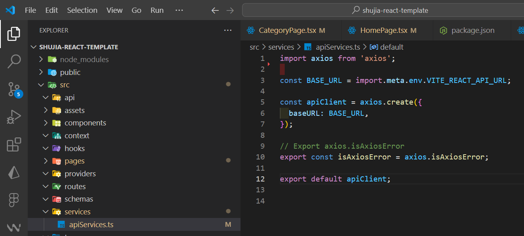The height and width of the screenshot is (236, 524).
Task: Click the hooks folder icon
Action: tap(57, 148)
